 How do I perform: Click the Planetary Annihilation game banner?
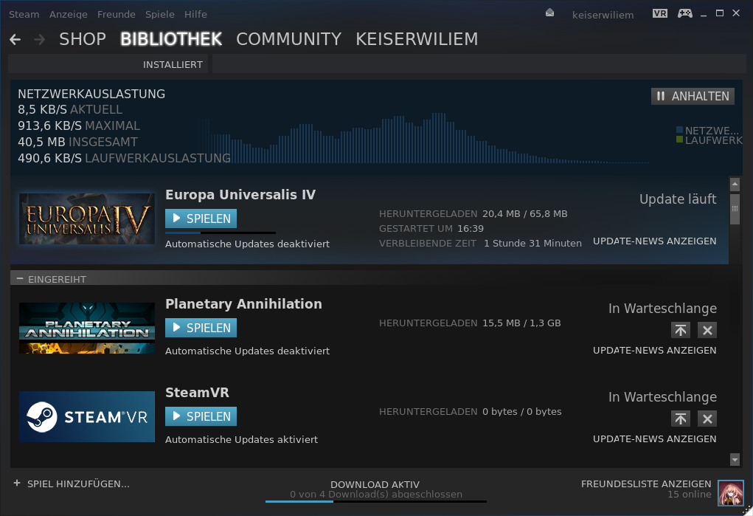[x=87, y=328]
